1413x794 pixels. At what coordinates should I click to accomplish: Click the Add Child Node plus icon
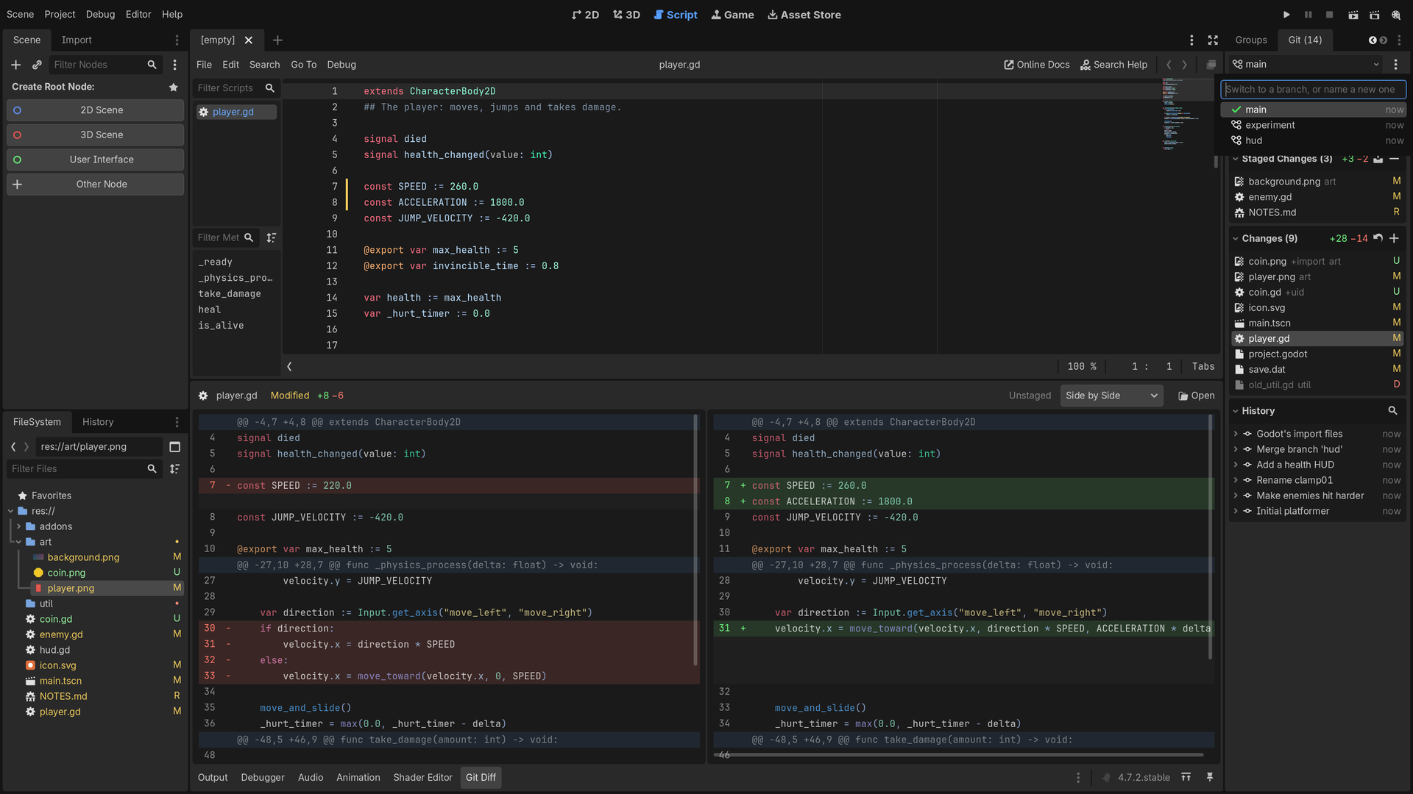pyautogui.click(x=15, y=65)
